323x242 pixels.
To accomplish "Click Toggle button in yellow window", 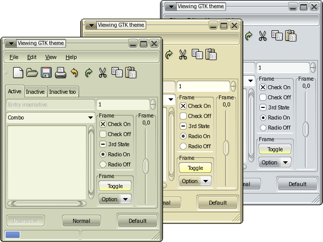I will pyautogui.click(x=195, y=168).
